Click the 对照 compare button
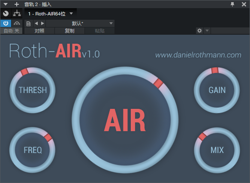Viewport: 250px width, 183px height. [x=39, y=30]
